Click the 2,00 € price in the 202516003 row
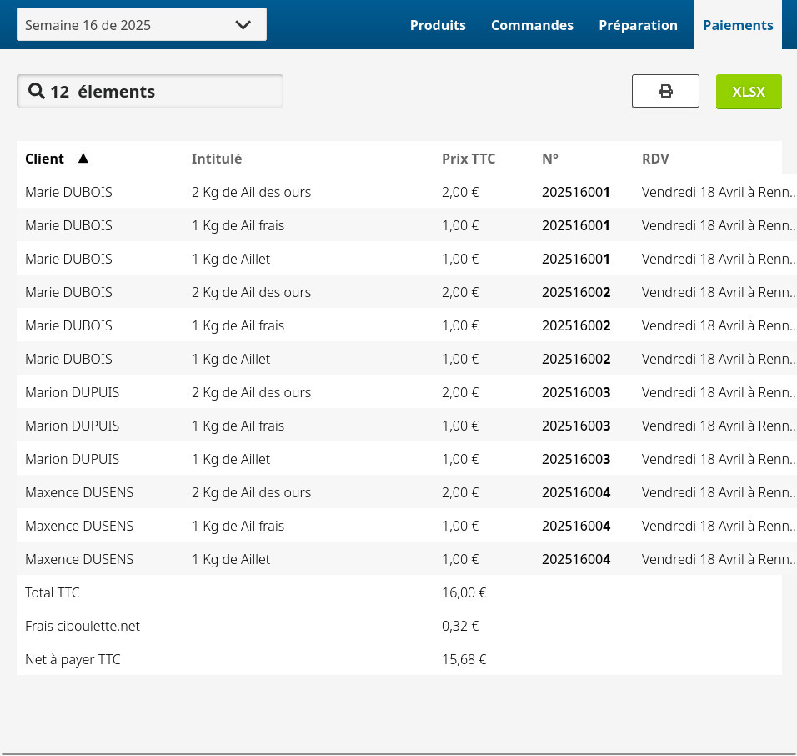The image size is (797, 756). coord(460,392)
